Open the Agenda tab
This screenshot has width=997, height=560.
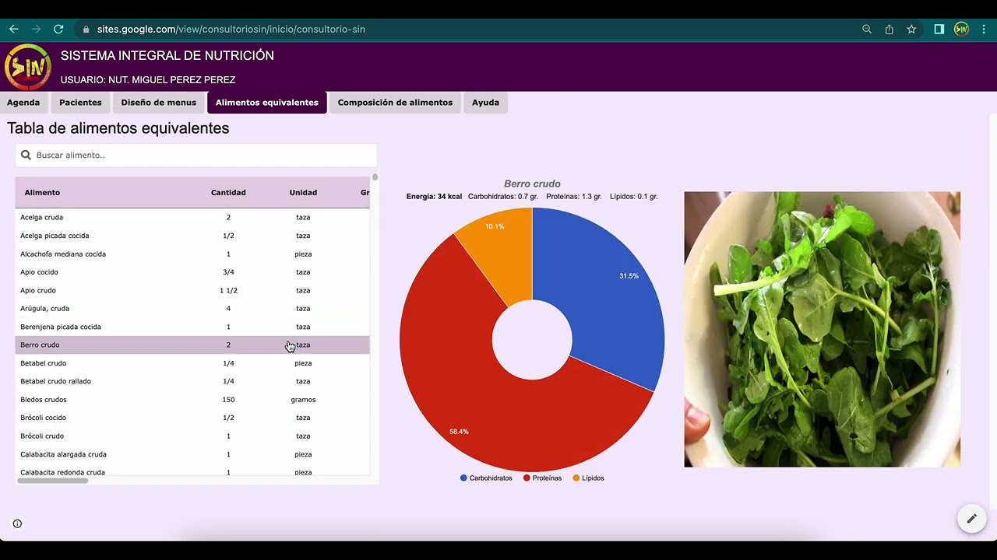click(x=23, y=103)
